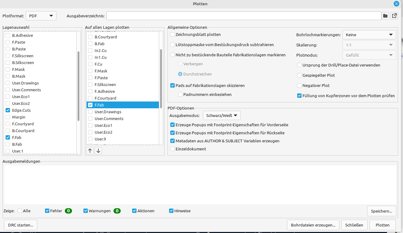The height and width of the screenshot is (233, 403).
Task: Select highlighted F.Fab row in plot-all list
Action: 123,105
